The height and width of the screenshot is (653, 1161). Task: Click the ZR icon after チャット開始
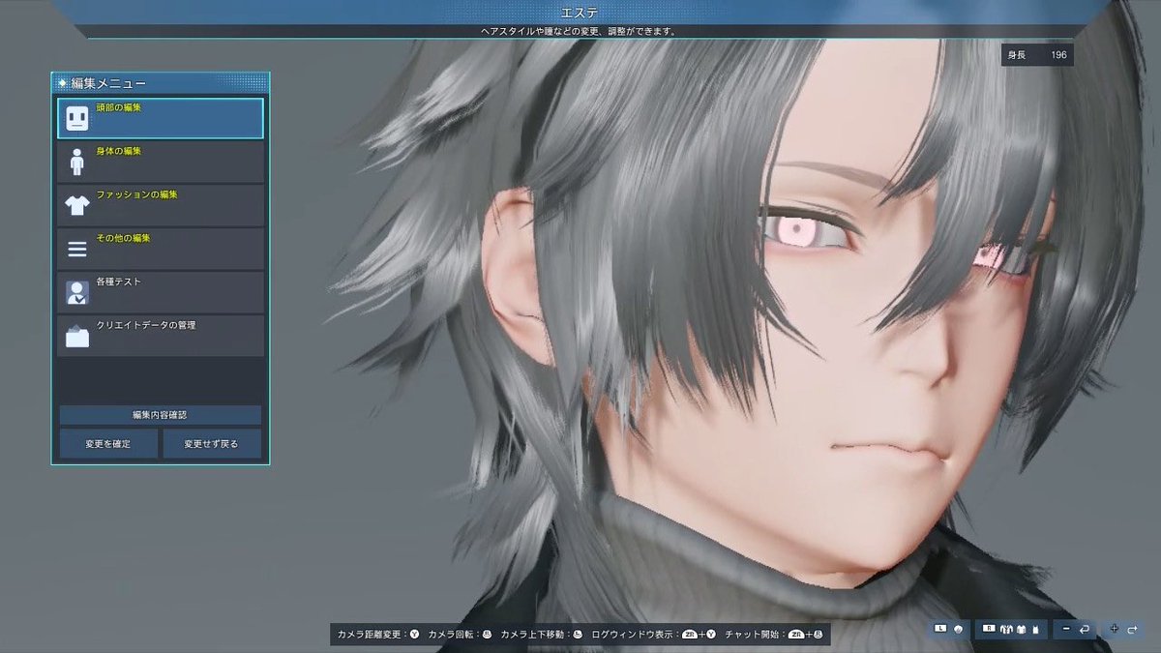796,635
